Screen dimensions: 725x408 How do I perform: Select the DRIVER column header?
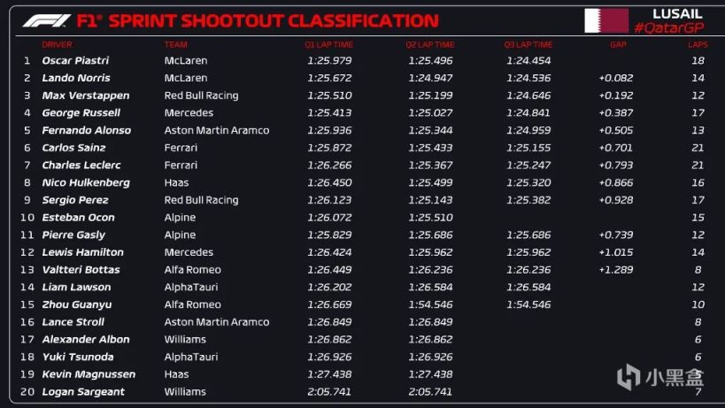pyautogui.click(x=57, y=44)
